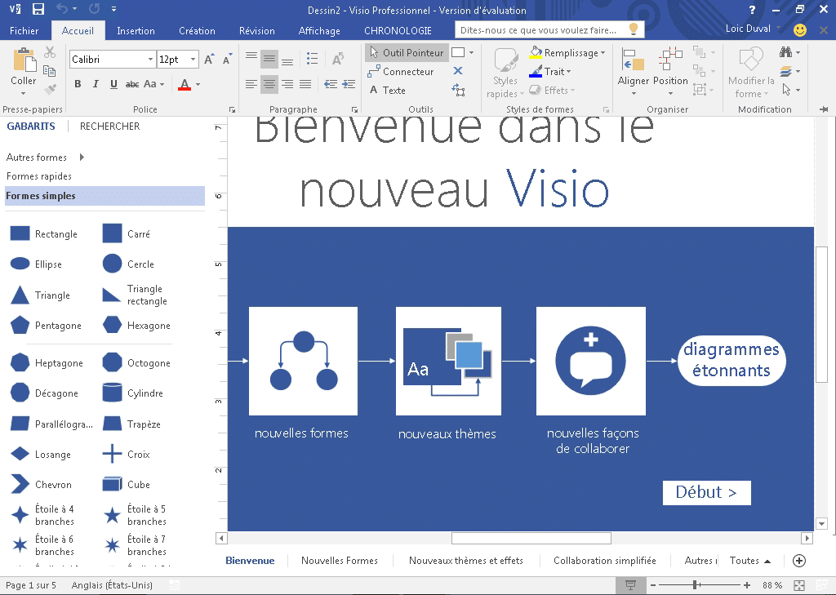
Task: Switch to the Insertion tab
Action: point(136,31)
